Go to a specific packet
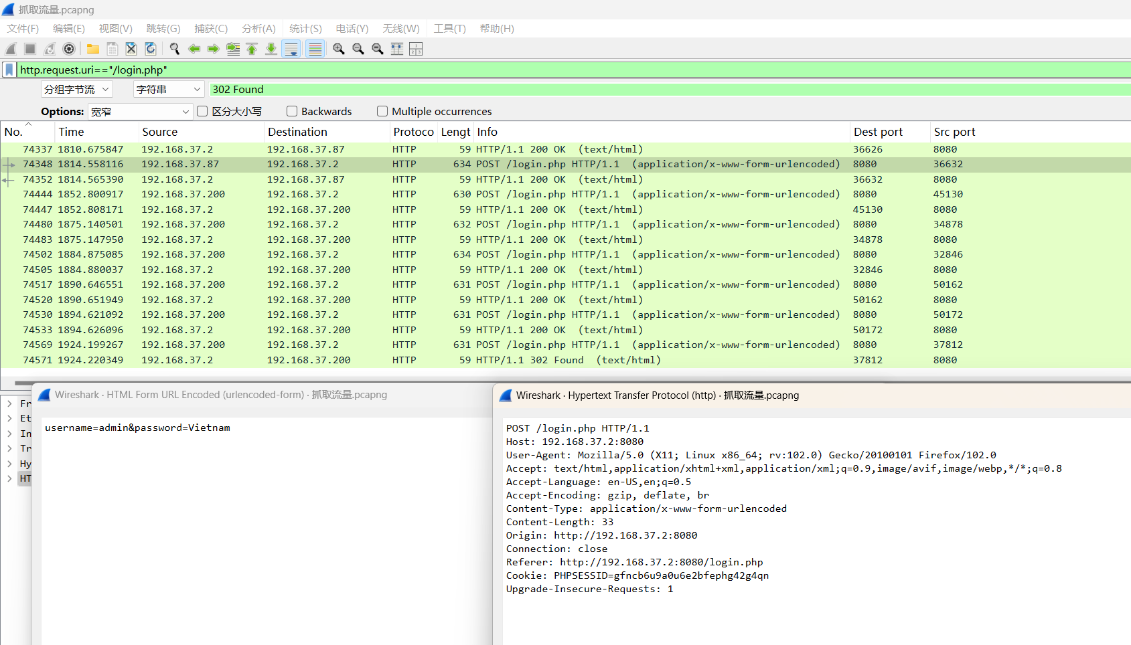The width and height of the screenshot is (1131, 645). (233, 49)
